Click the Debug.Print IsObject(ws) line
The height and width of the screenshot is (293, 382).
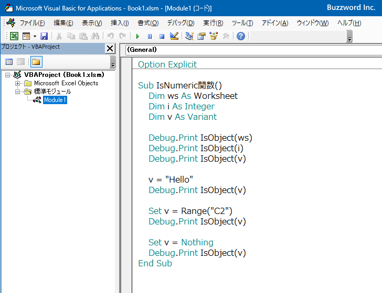200,138
